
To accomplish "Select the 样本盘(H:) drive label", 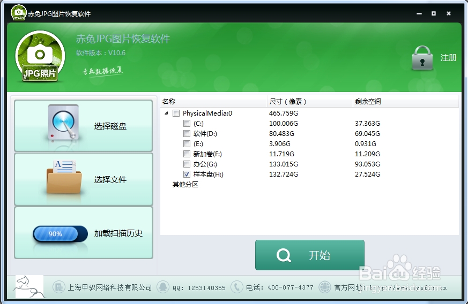I will pyautogui.click(x=209, y=174).
